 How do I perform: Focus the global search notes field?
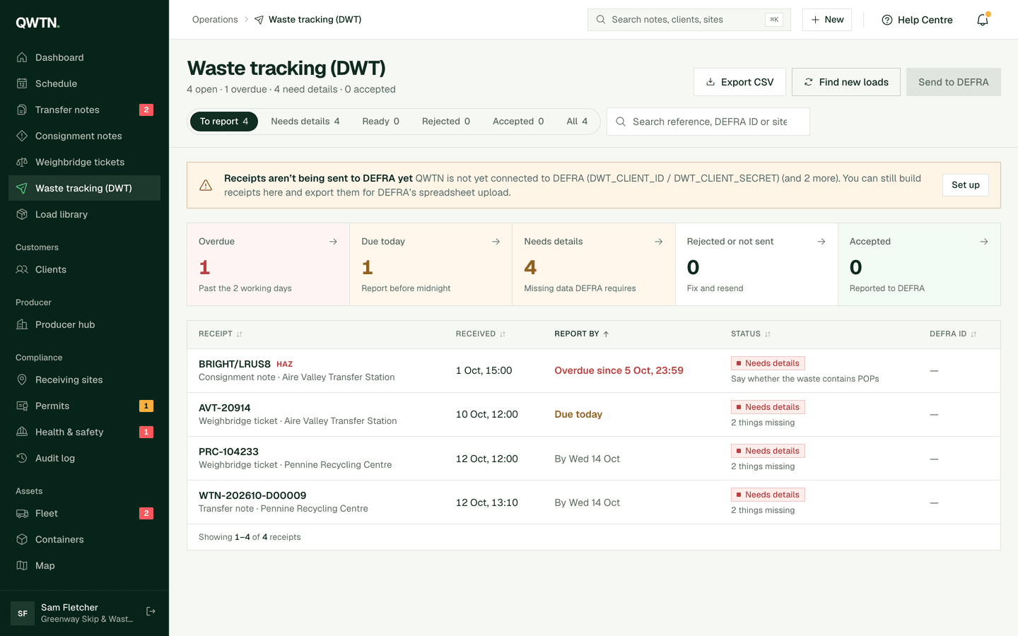[689, 20]
